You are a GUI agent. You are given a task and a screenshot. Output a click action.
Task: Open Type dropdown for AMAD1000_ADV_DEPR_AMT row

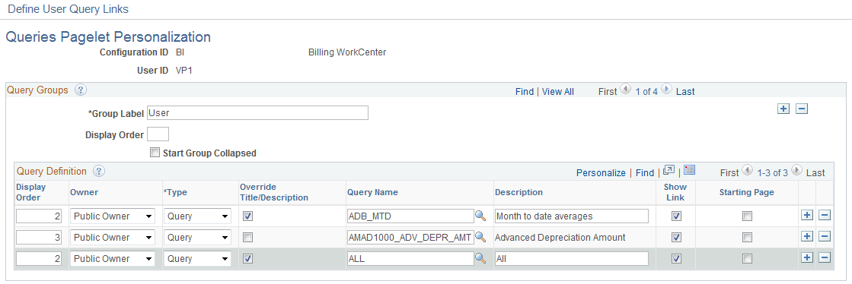point(197,238)
